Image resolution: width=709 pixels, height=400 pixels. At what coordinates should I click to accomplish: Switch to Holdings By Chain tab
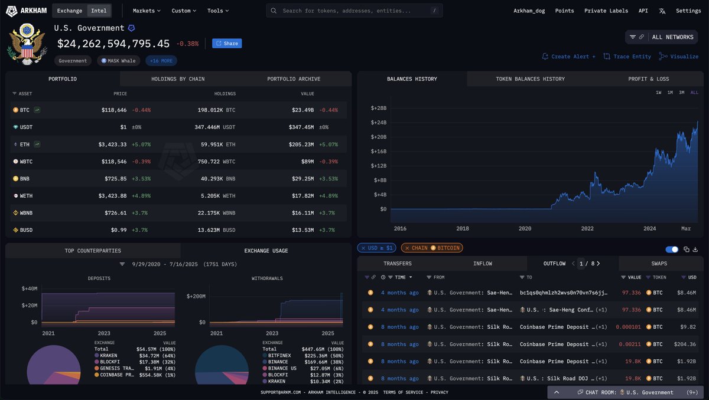[178, 79]
